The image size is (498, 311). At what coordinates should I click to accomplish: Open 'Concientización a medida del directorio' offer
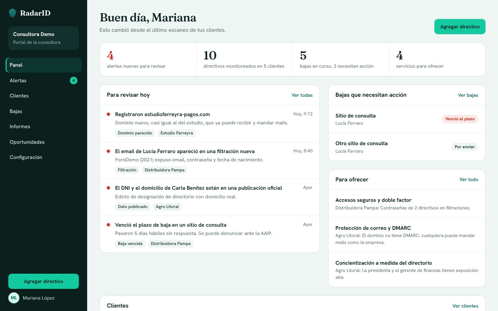(407, 270)
